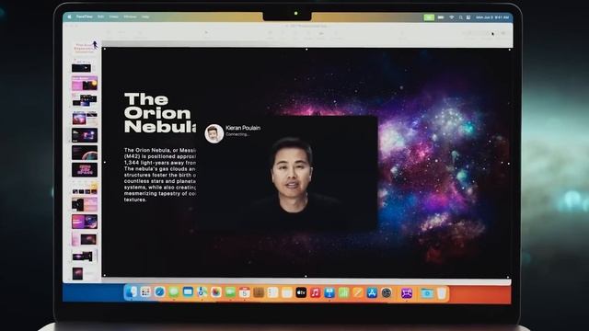Launch Safari from the Dock
Screen dimensions: 589x331
[159, 292]
